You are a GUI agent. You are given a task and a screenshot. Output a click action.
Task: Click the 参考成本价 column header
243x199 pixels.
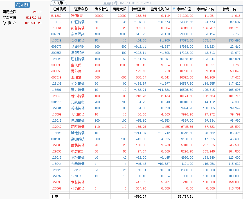(206, 9)
